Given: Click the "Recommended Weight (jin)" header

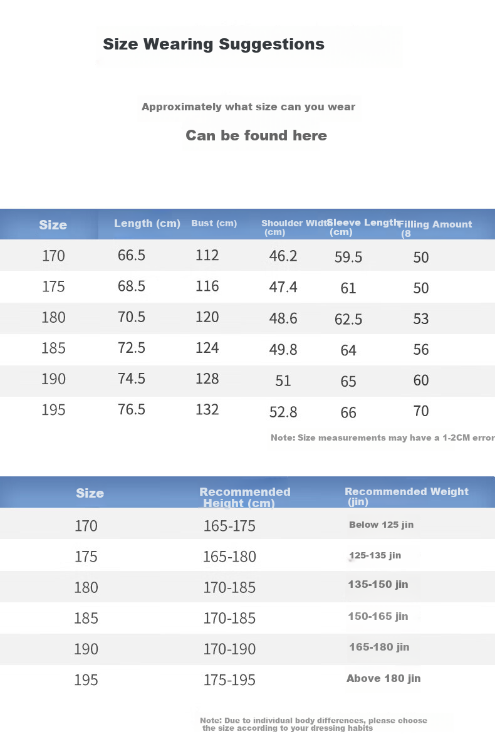Looking at the screenshot, I should point(407,496).
